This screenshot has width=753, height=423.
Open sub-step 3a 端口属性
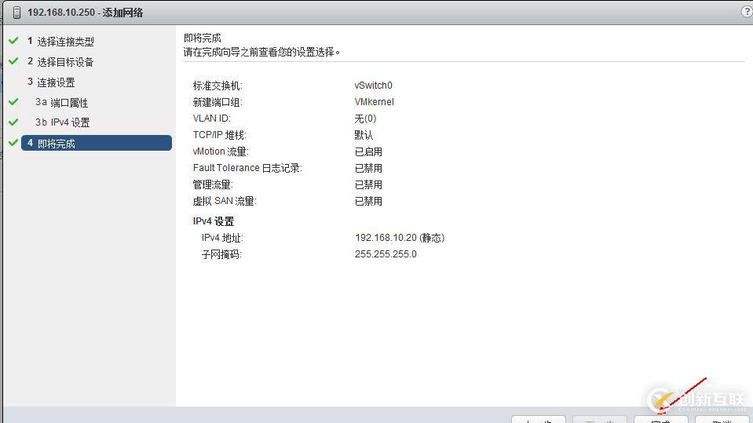point(61,102)
